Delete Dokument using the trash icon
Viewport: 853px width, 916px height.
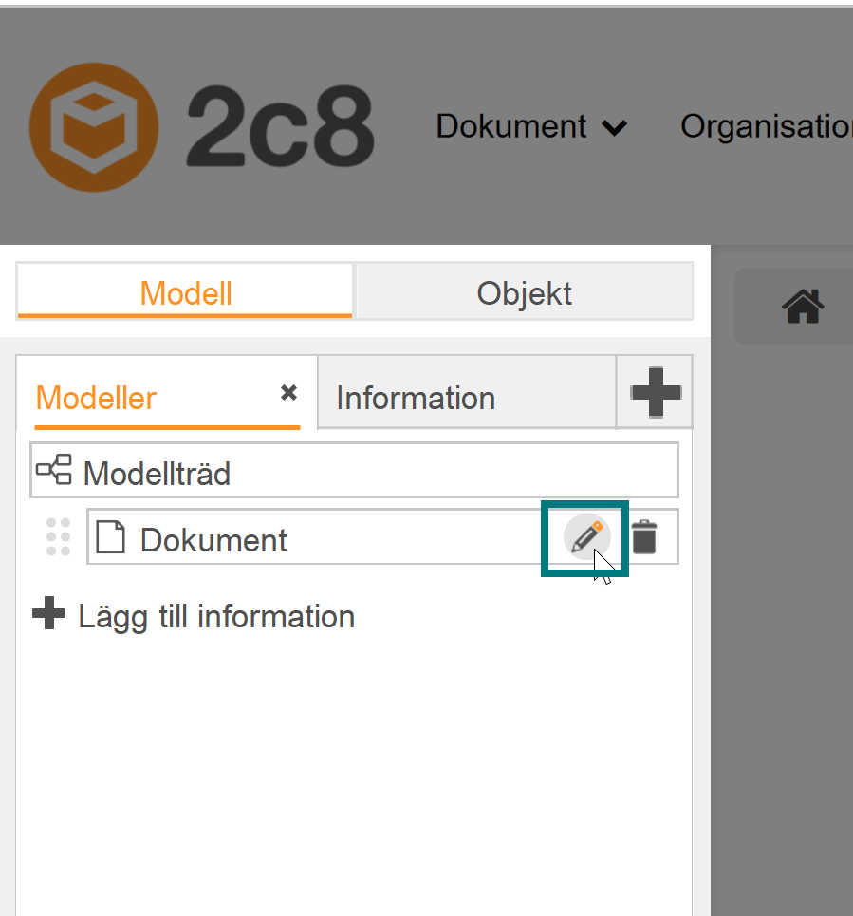[644, 537]
